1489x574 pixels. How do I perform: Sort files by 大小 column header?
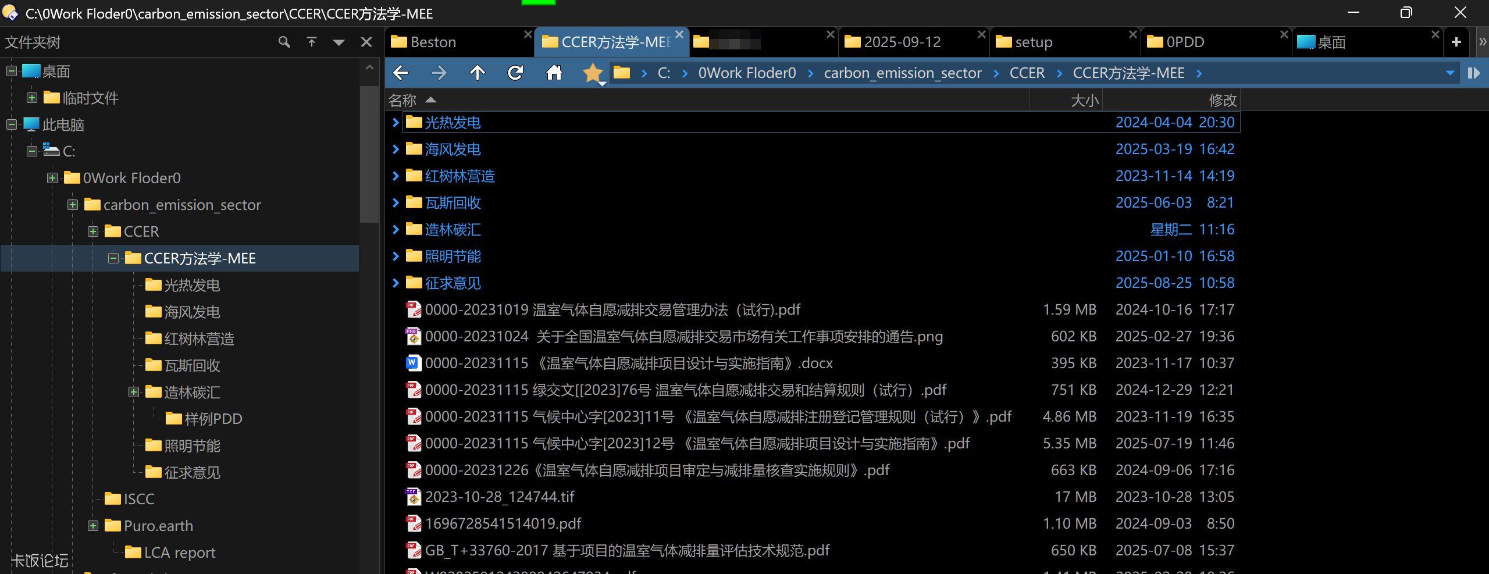[1084, 101]
